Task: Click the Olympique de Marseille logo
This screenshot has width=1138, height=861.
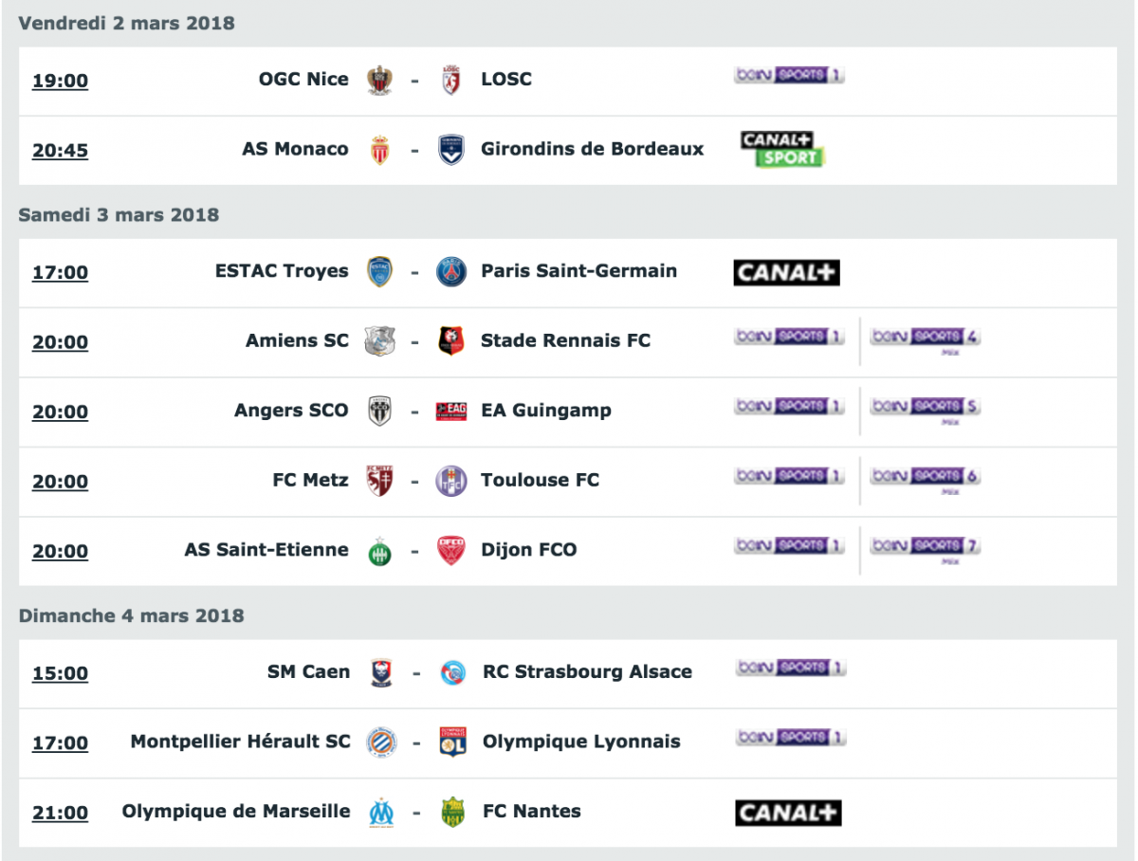Action: click(x=381, y=813)
